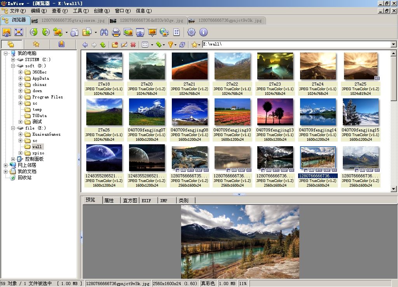This screenshot has width=398, height=287.
Task: Expand the 控制面板 tree node
Action: pyautogui.click(x=13, y=159)
